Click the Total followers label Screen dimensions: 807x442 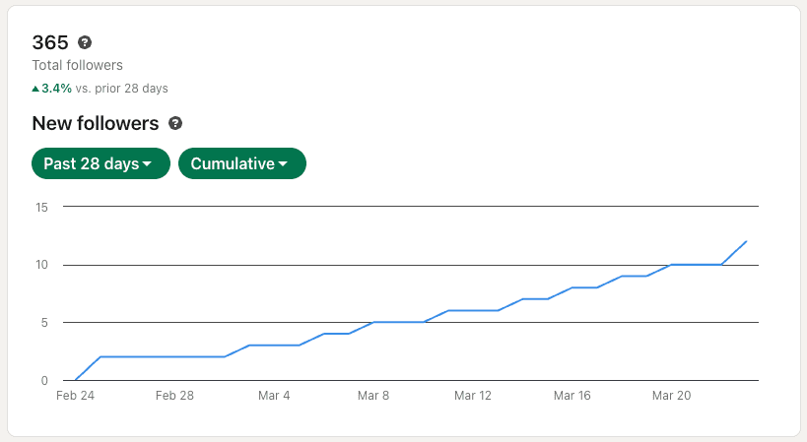coord(77,65)
